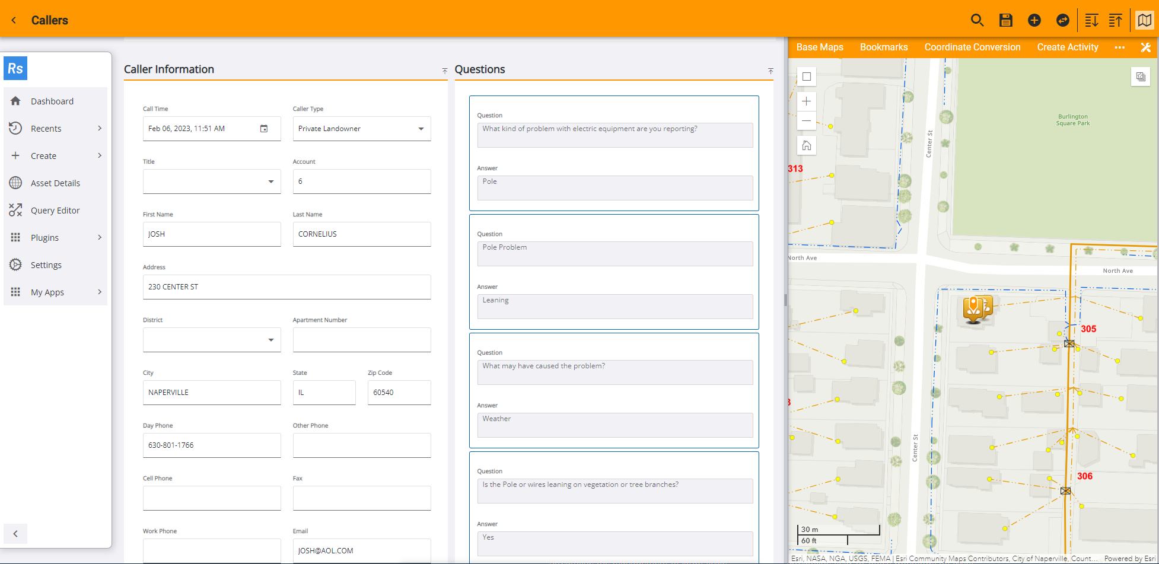Collapse the Caller Information section
Viewport: 1159px width, 564px height.
point(445,71)
